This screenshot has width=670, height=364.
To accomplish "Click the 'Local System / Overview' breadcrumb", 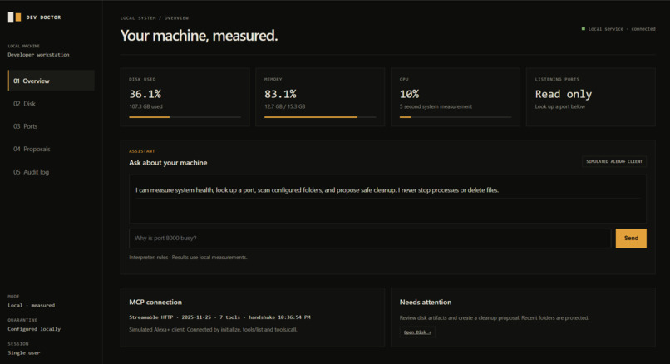I will 155,18.
